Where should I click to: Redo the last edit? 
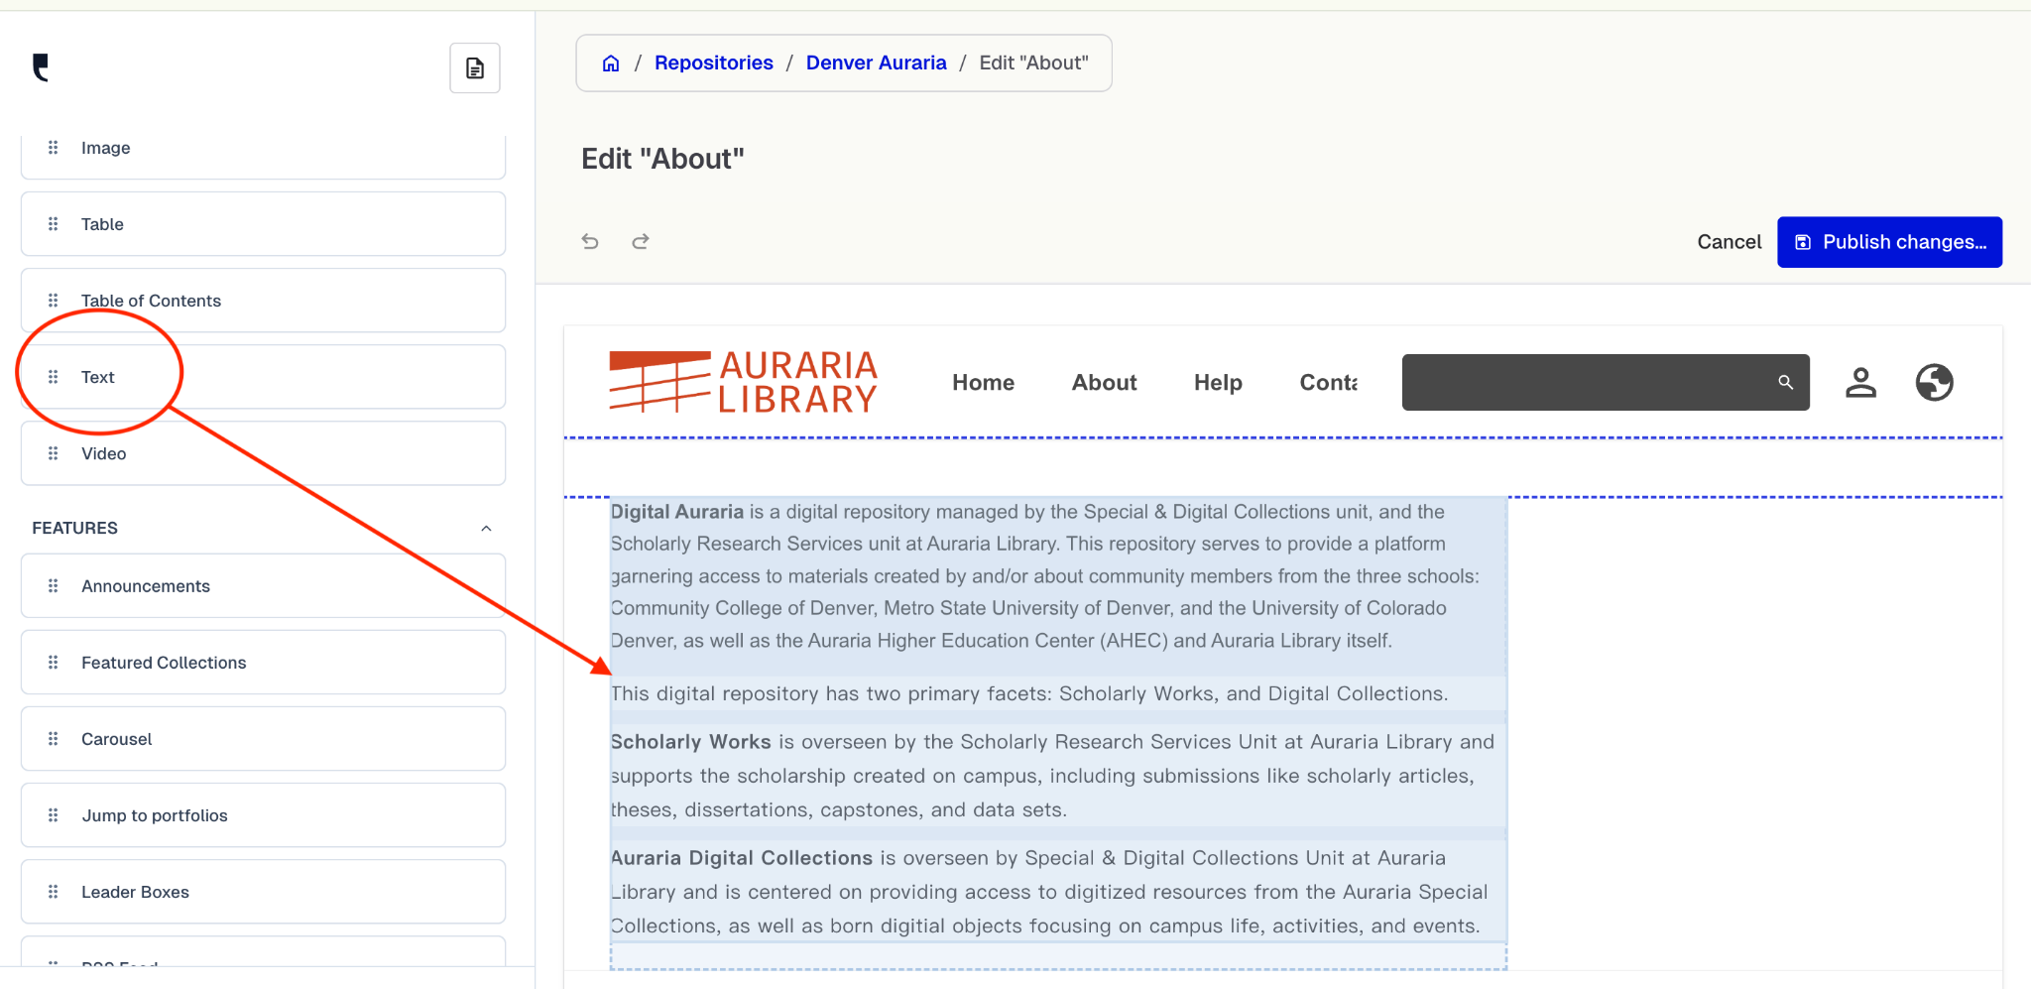pyautogui.click(x=641, y=241)
